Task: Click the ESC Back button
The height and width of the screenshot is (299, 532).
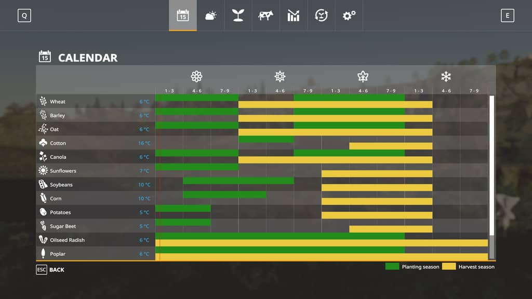Action: coord(50,270)
